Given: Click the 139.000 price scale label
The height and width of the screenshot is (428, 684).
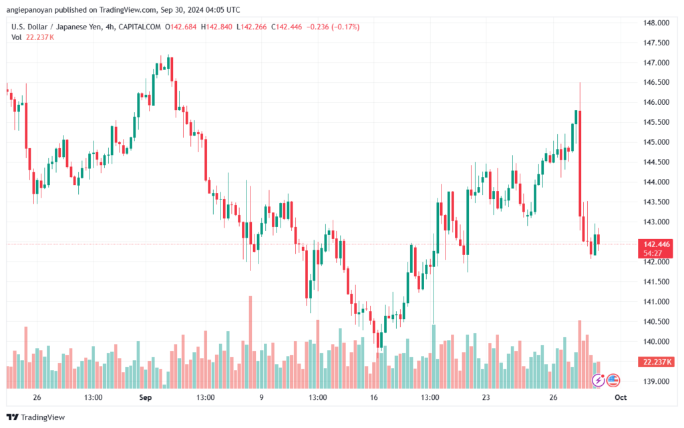Looking at the screenshot, I should point(656,381).
